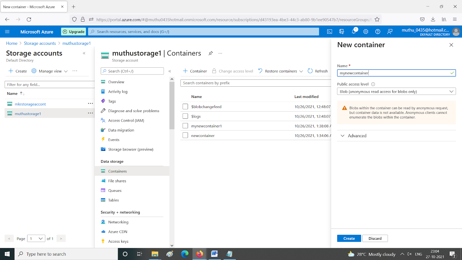This screenshot has width=462, height=260.
Task: Sort storage accounts by Name
Action: coord(16,94)
